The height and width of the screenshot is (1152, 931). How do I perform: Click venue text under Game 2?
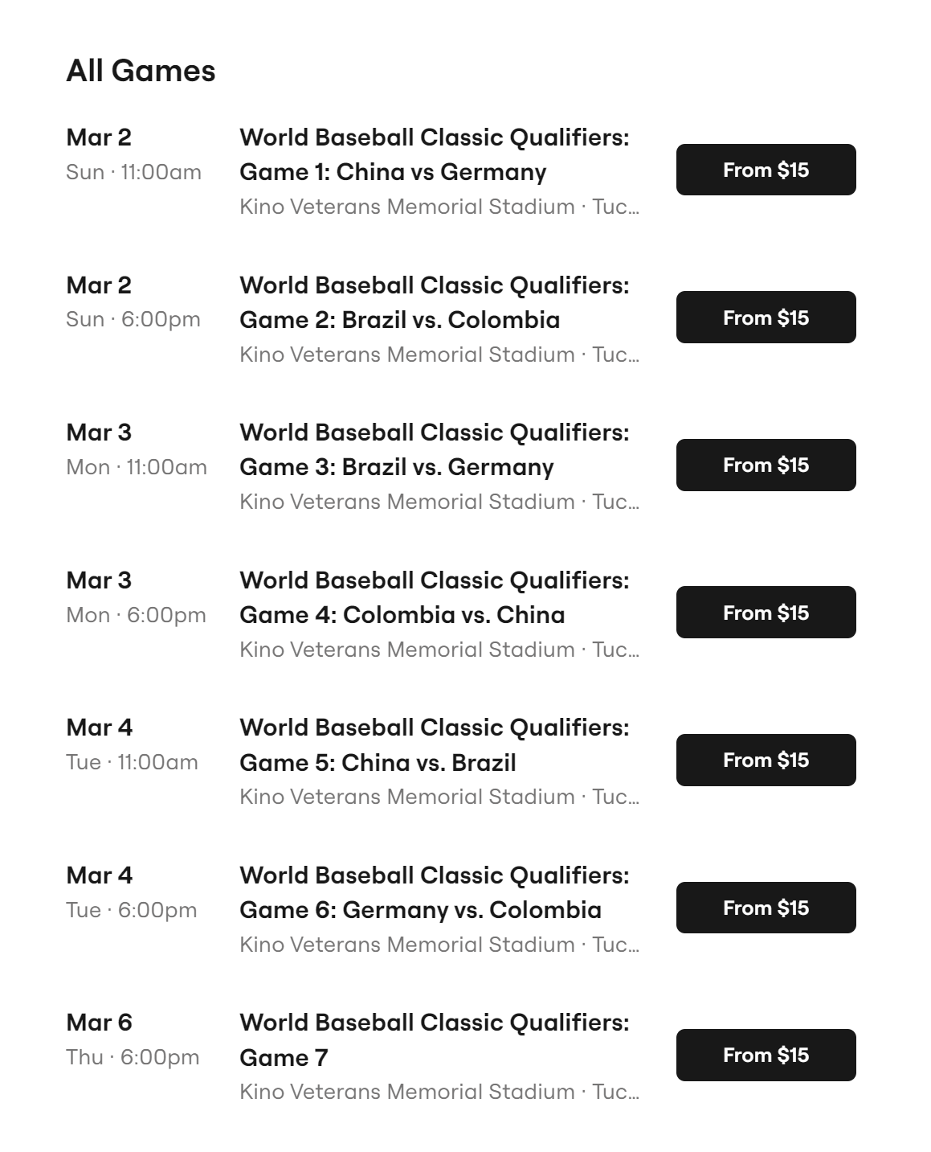point(439,355)
